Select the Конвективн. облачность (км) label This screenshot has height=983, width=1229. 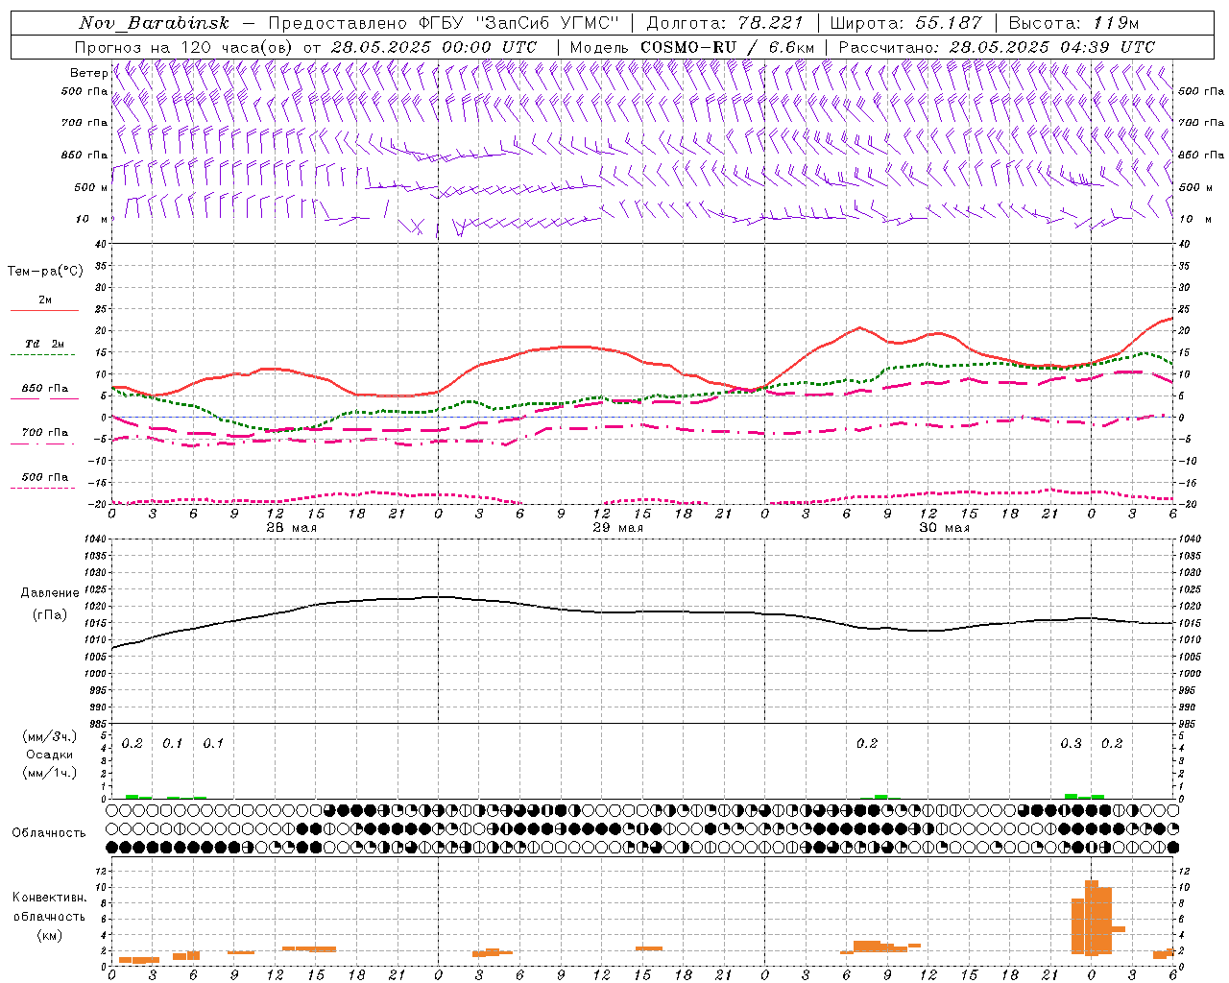coord(49,916)
